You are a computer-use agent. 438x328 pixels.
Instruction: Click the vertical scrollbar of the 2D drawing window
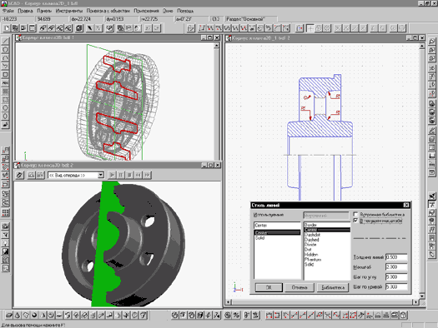[x=422, y=171]
